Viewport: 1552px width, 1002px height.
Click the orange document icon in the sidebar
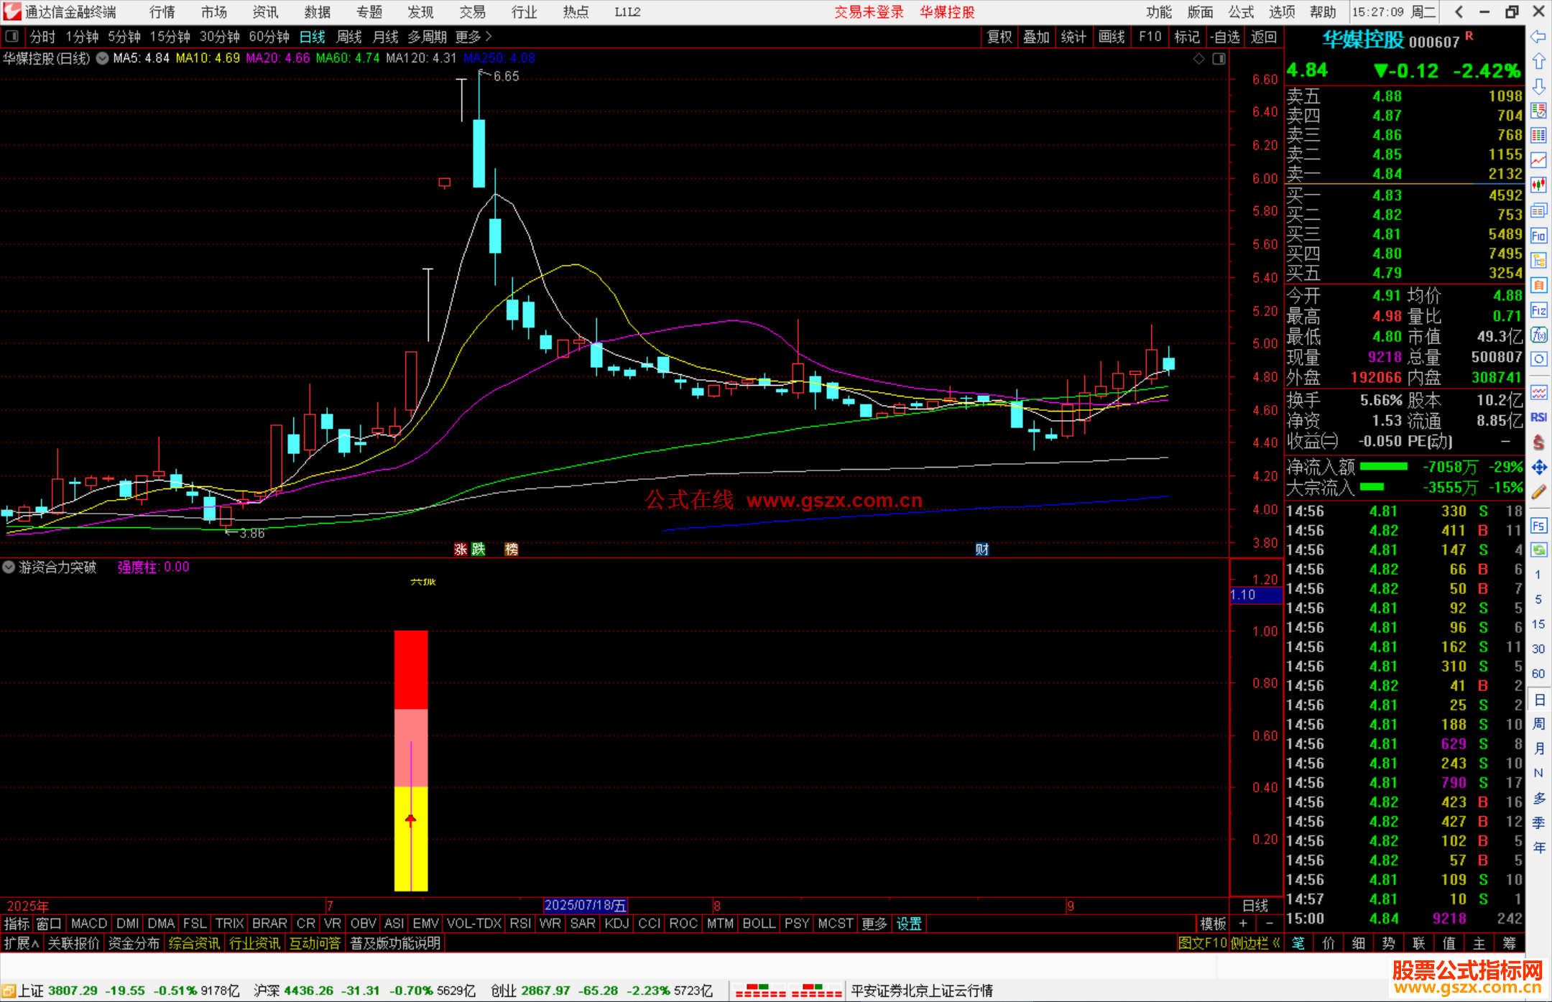[x=1538, y=285]
